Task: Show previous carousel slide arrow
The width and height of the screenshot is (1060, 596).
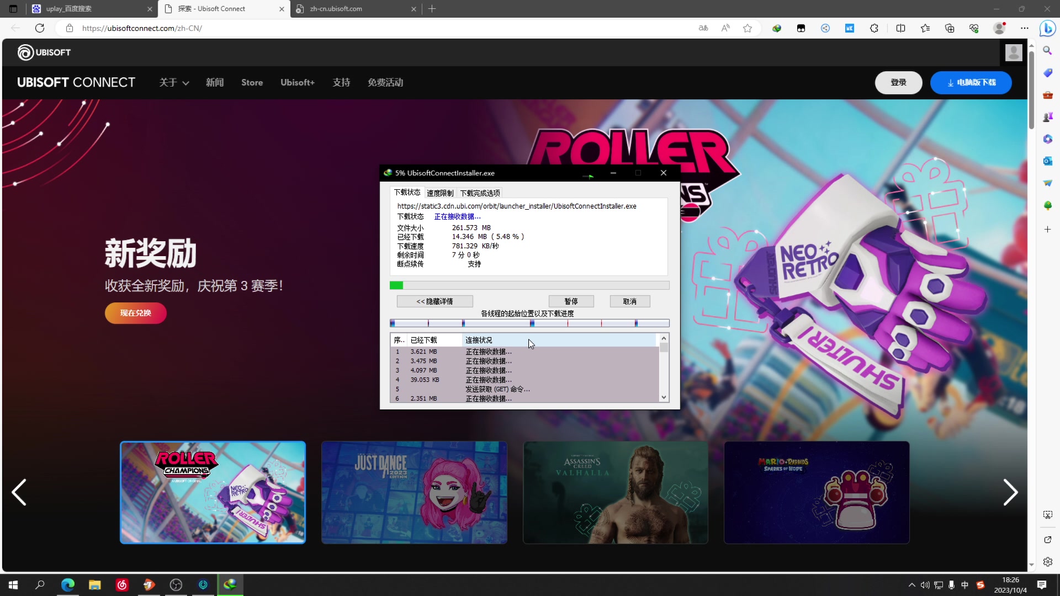Action: 19,492
